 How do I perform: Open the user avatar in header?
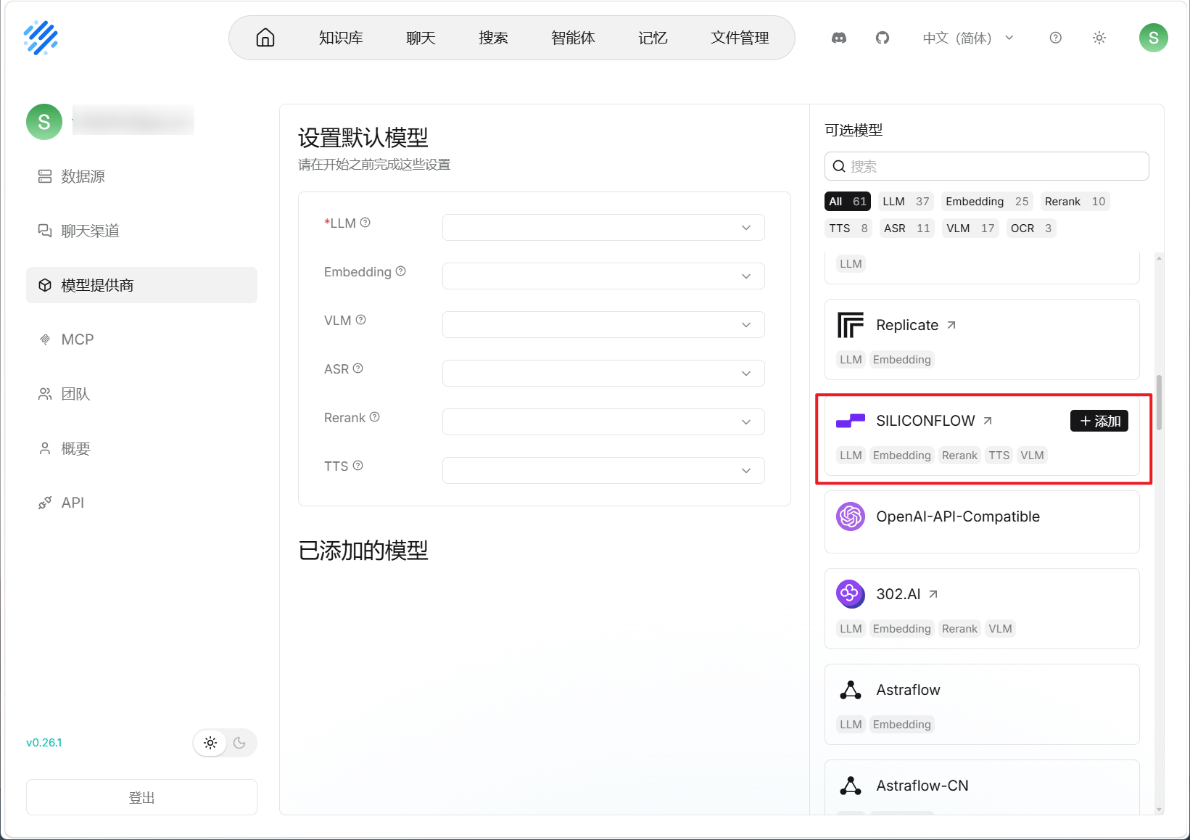click(x=1154, y=38)
